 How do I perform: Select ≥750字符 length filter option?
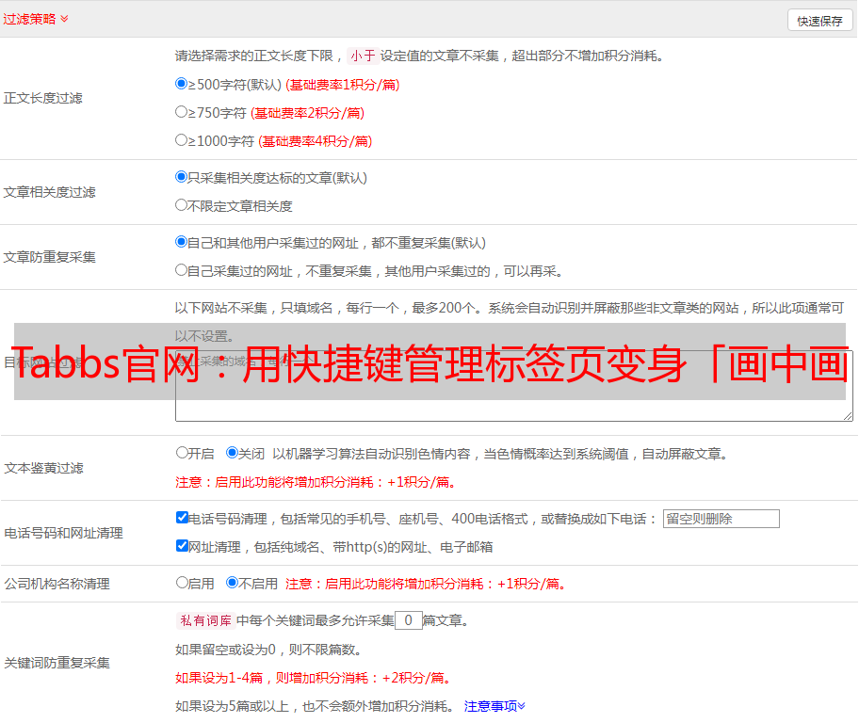[182, 112]
